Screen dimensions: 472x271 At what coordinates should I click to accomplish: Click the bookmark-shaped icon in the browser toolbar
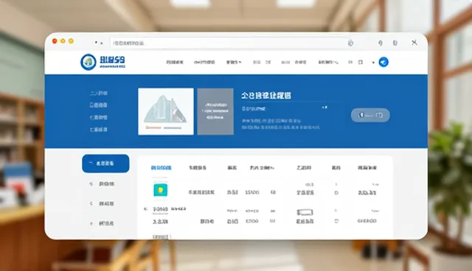[395, 43]
